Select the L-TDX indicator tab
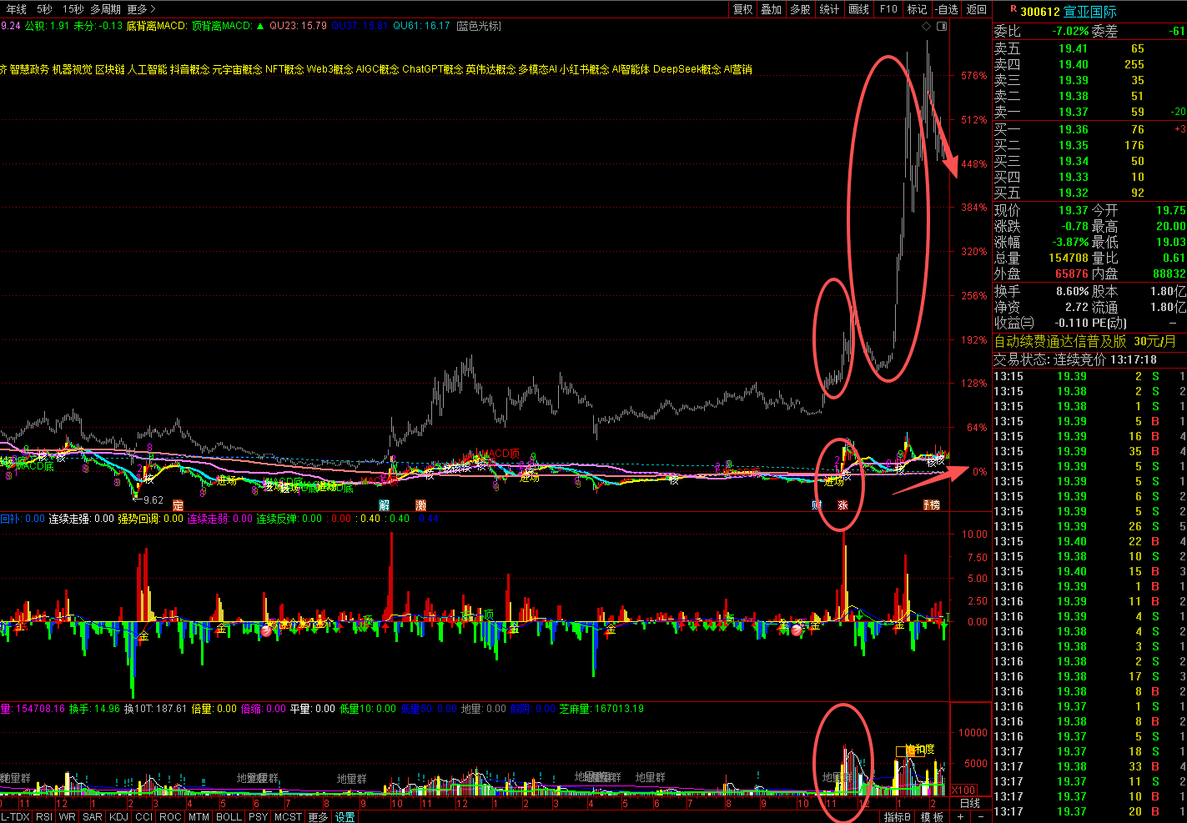 16,817
